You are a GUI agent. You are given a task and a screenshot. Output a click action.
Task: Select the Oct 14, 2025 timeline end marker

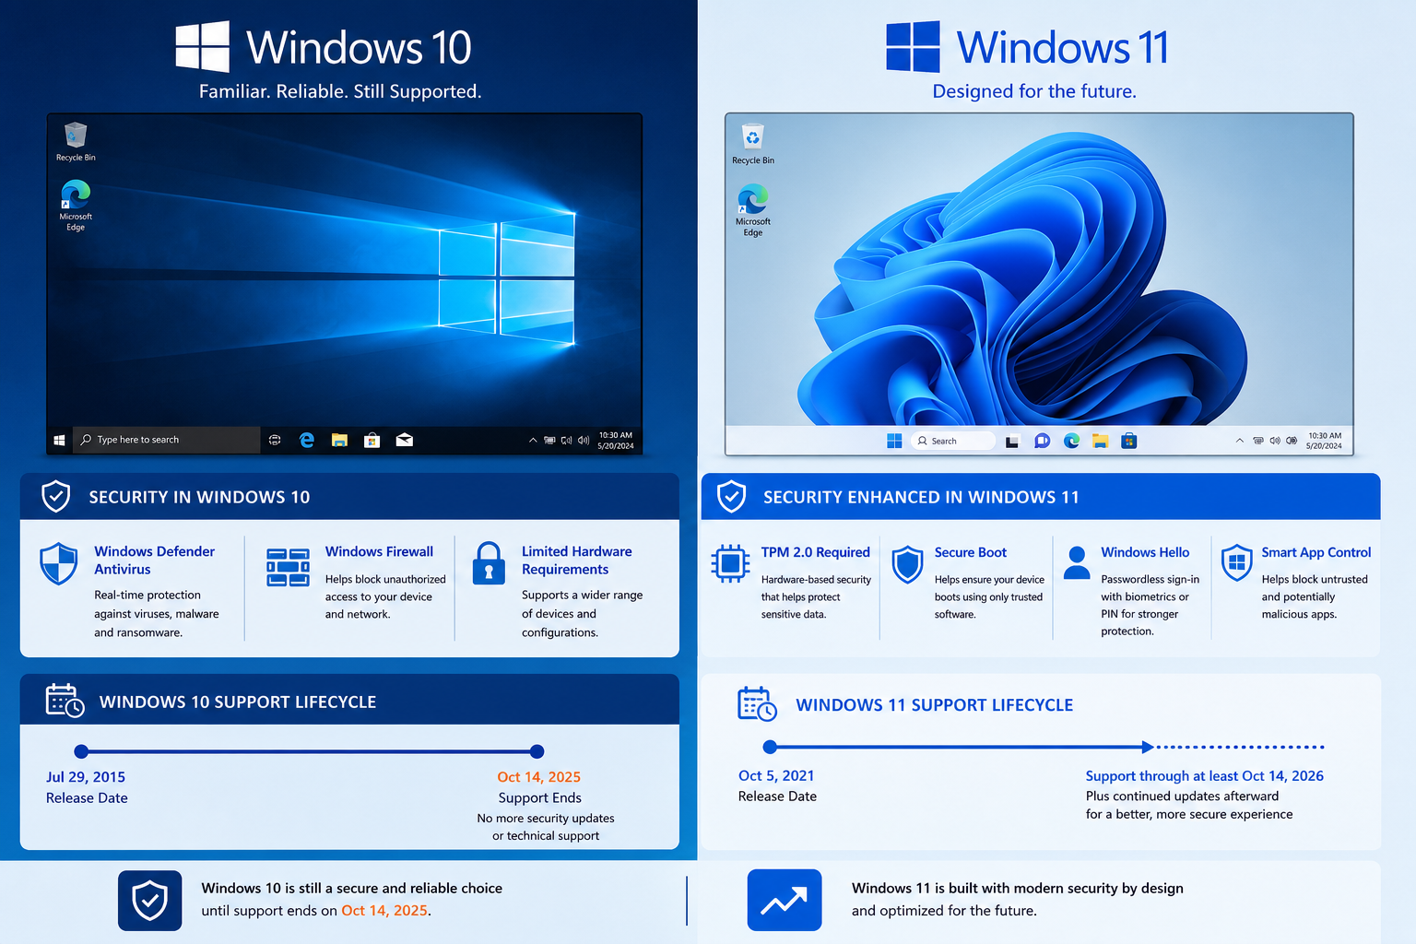(x=537, y=751)
